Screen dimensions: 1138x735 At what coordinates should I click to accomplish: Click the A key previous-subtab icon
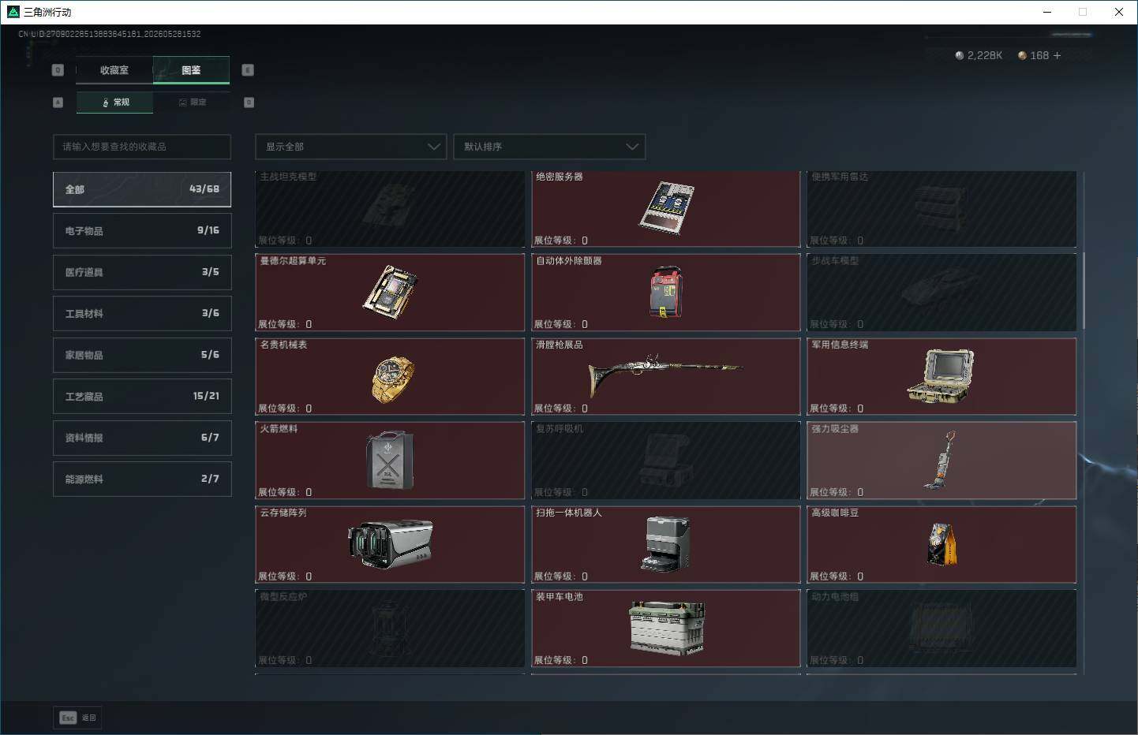coord(58,103)
